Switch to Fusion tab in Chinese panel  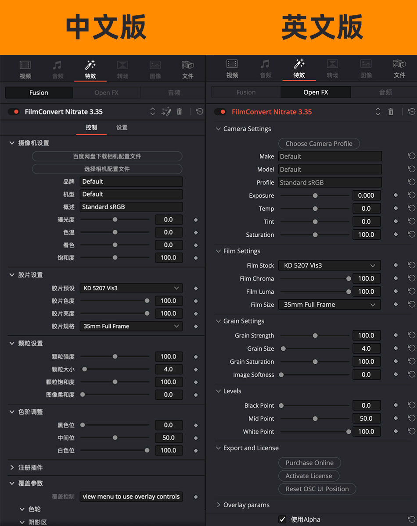(x=39, y=92)
